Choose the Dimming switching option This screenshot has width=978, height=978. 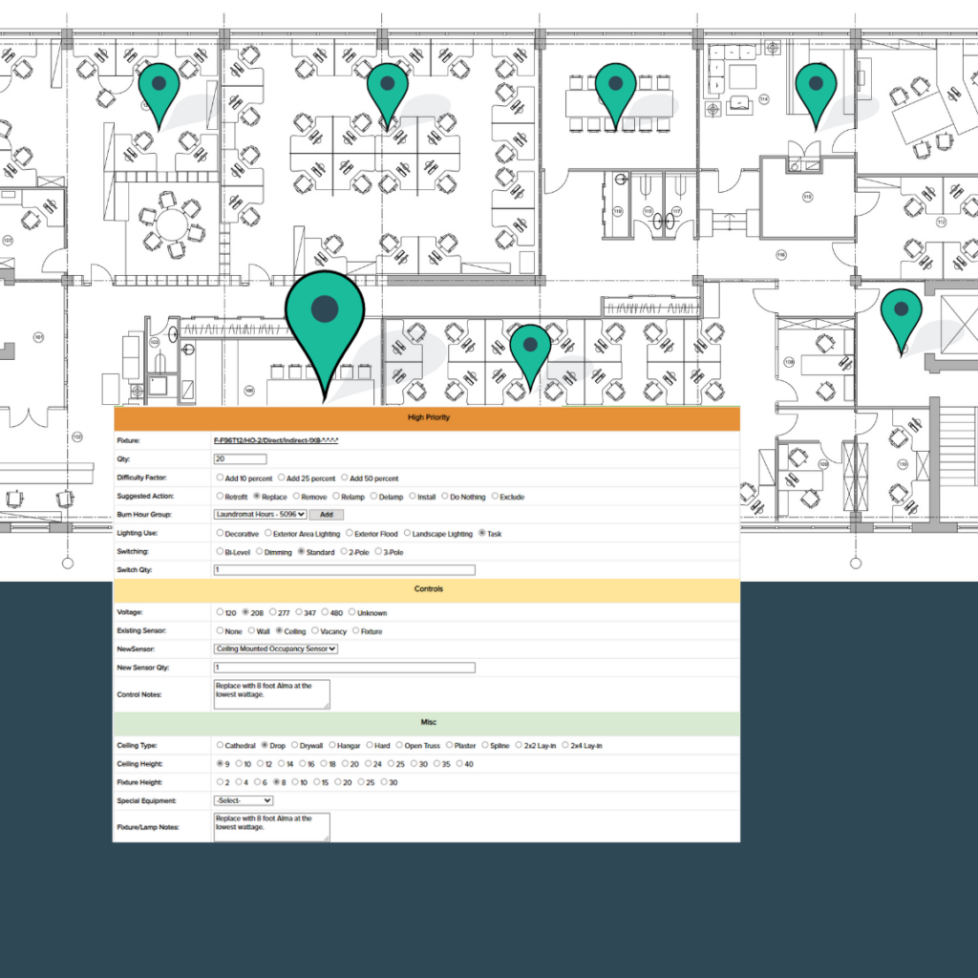click(x=259, y=552)
